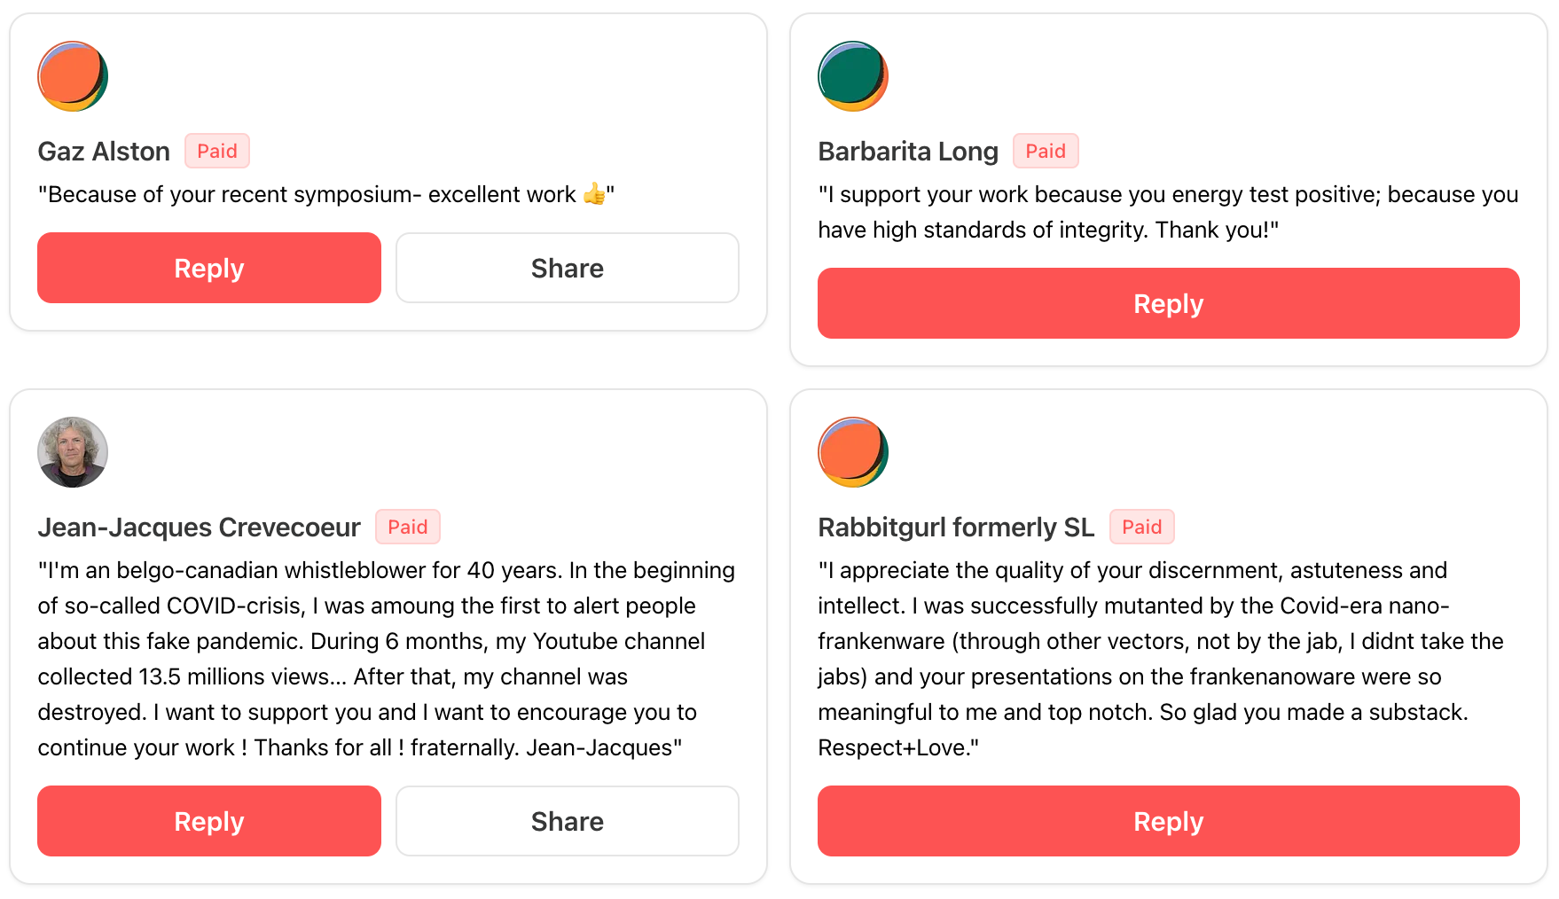
Task: Reply to Barbarita Long's comment
Action: 1168,303
